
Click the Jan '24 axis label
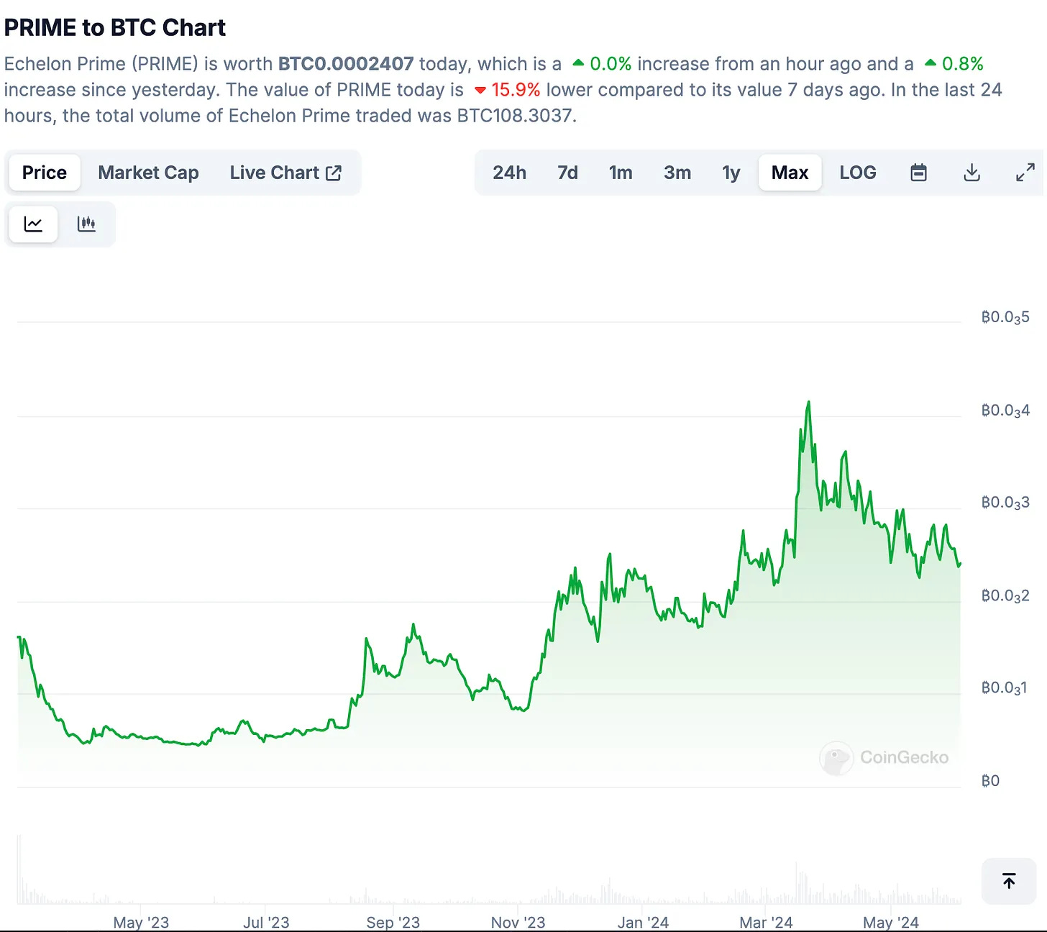coord(643,922)
